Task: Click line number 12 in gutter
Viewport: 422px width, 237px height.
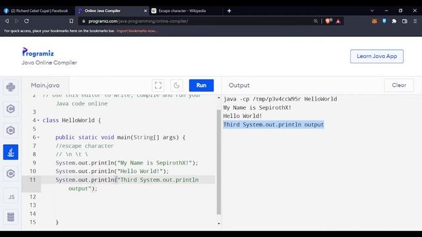Action: (x=33, y=197)
